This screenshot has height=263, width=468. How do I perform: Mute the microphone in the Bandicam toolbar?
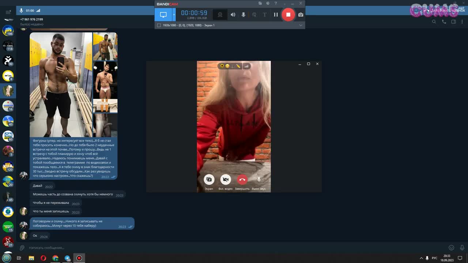(x=244, y=15)
